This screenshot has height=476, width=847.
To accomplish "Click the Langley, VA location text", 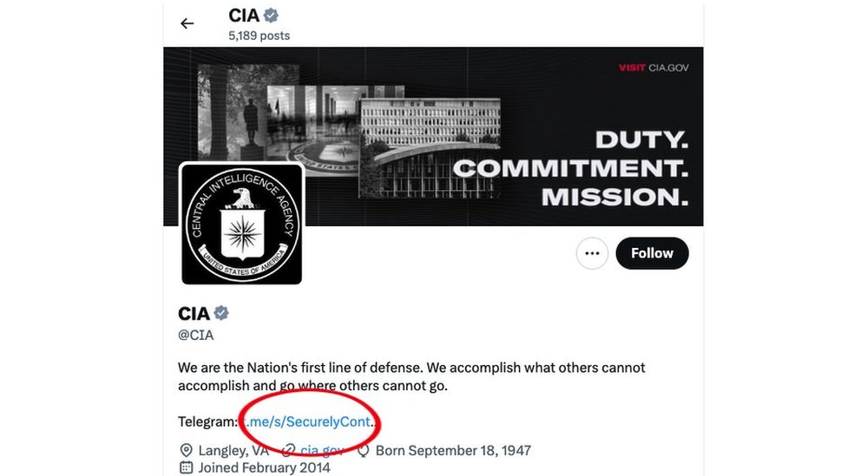I will point(233,451).
